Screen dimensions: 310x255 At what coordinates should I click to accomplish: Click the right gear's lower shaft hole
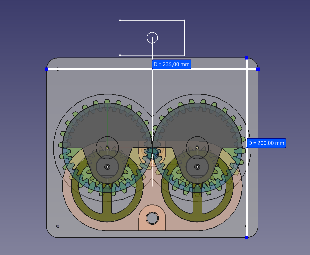coord(197,166)
